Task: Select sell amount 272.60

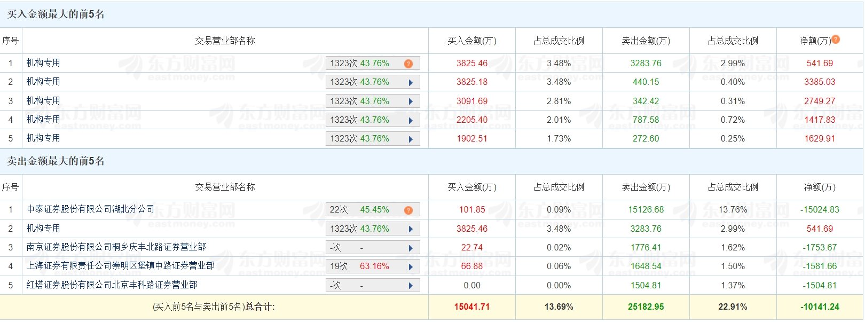Action: [646, 138]
